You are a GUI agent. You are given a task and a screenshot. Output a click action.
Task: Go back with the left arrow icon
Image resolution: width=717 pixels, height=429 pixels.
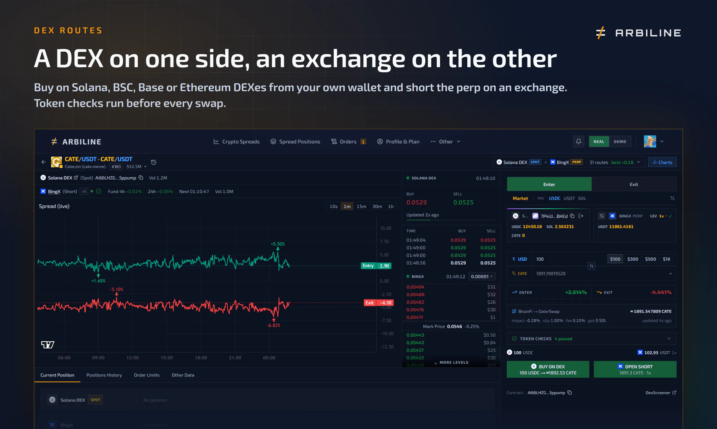43,162
